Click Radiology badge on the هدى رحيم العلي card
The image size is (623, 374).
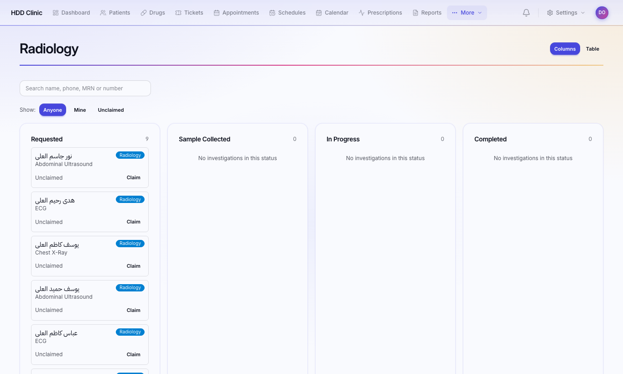coord(130,199)
